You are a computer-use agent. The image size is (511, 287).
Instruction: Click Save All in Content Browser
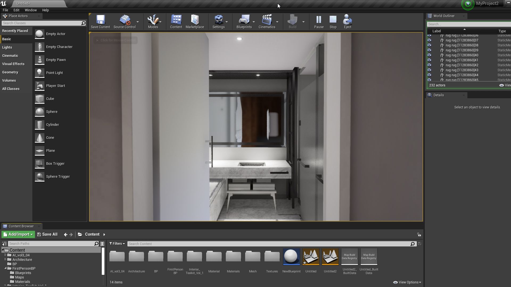pyautogui.click(x=47, y=234)
